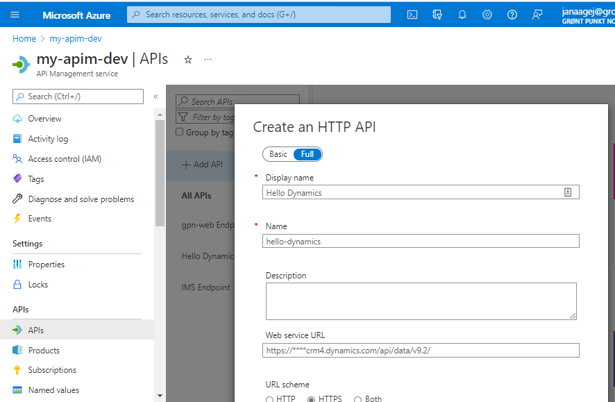
Task: Navigate to Home via the breadcrumb link
Action: (23, 38)
